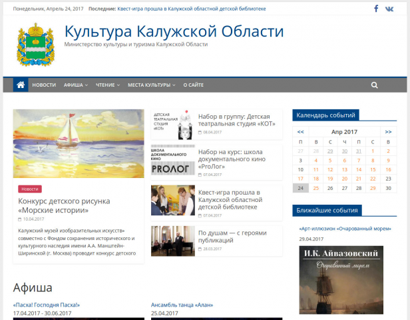The height and width of the screenshot is (320, 410).
Task: Open the Айвазовский poster image
Action: click(341, 280)
